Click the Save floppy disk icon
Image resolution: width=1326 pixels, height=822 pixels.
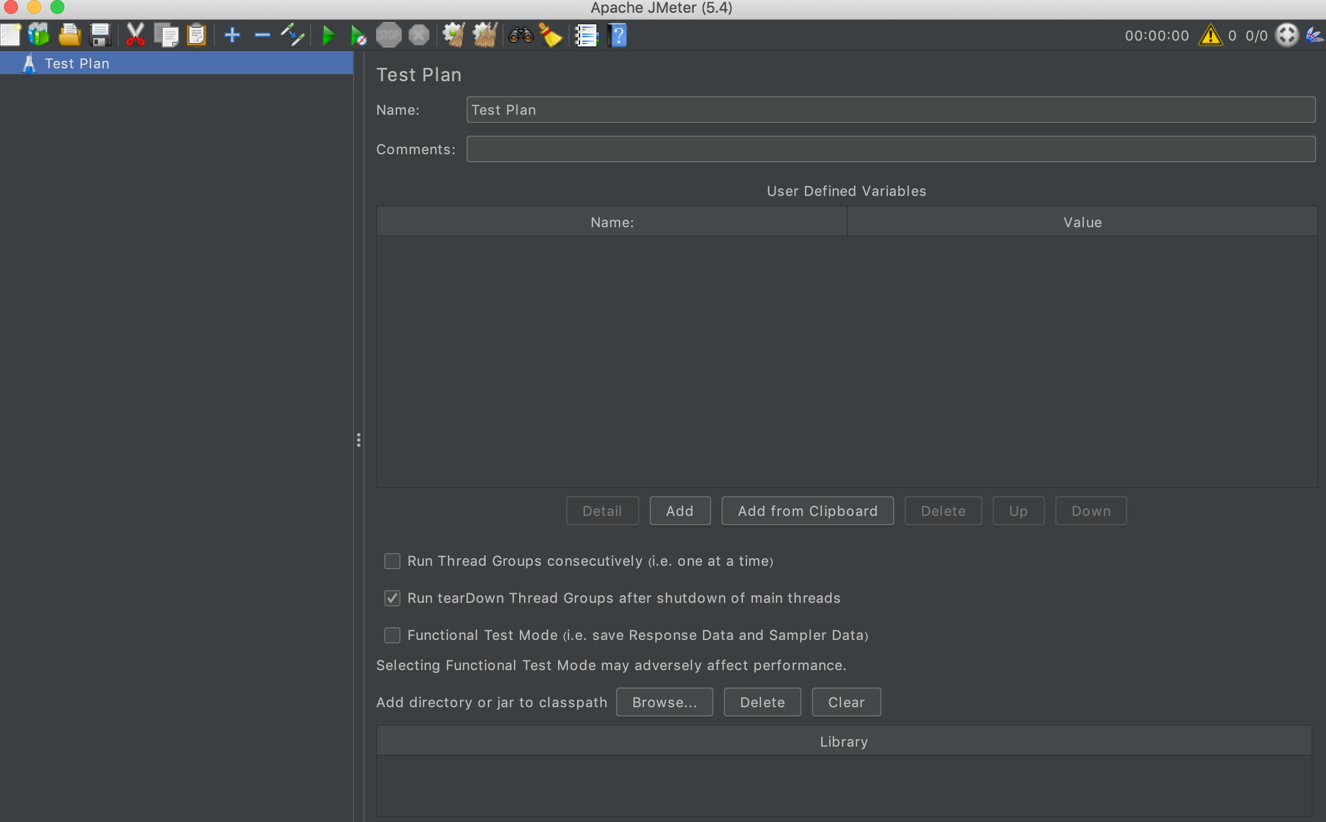100,35
